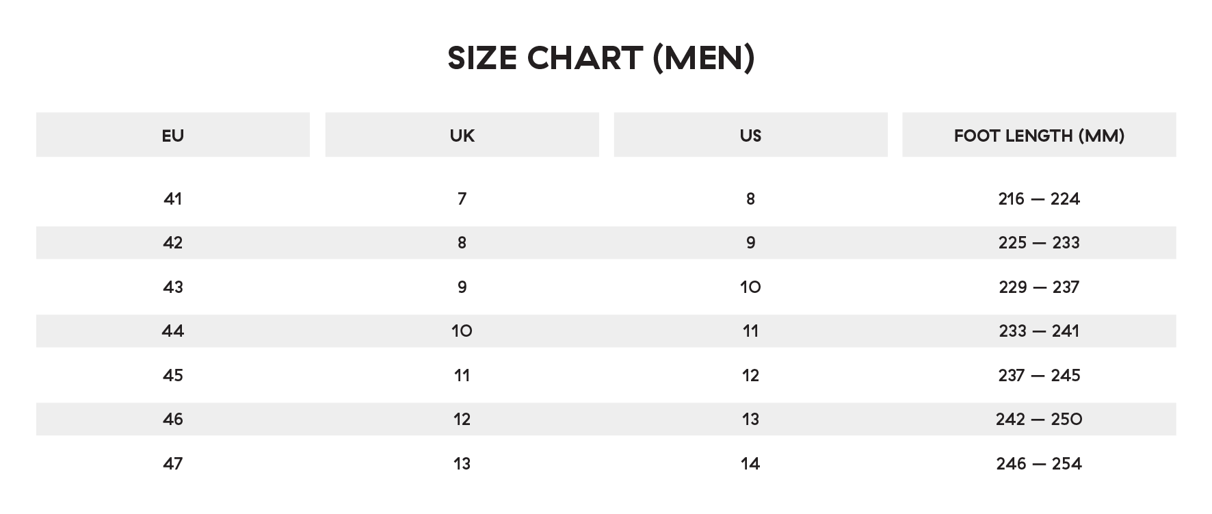The image size is (1212, 514).
Task: Click US size 11 cell
Action: click(751, 331)
